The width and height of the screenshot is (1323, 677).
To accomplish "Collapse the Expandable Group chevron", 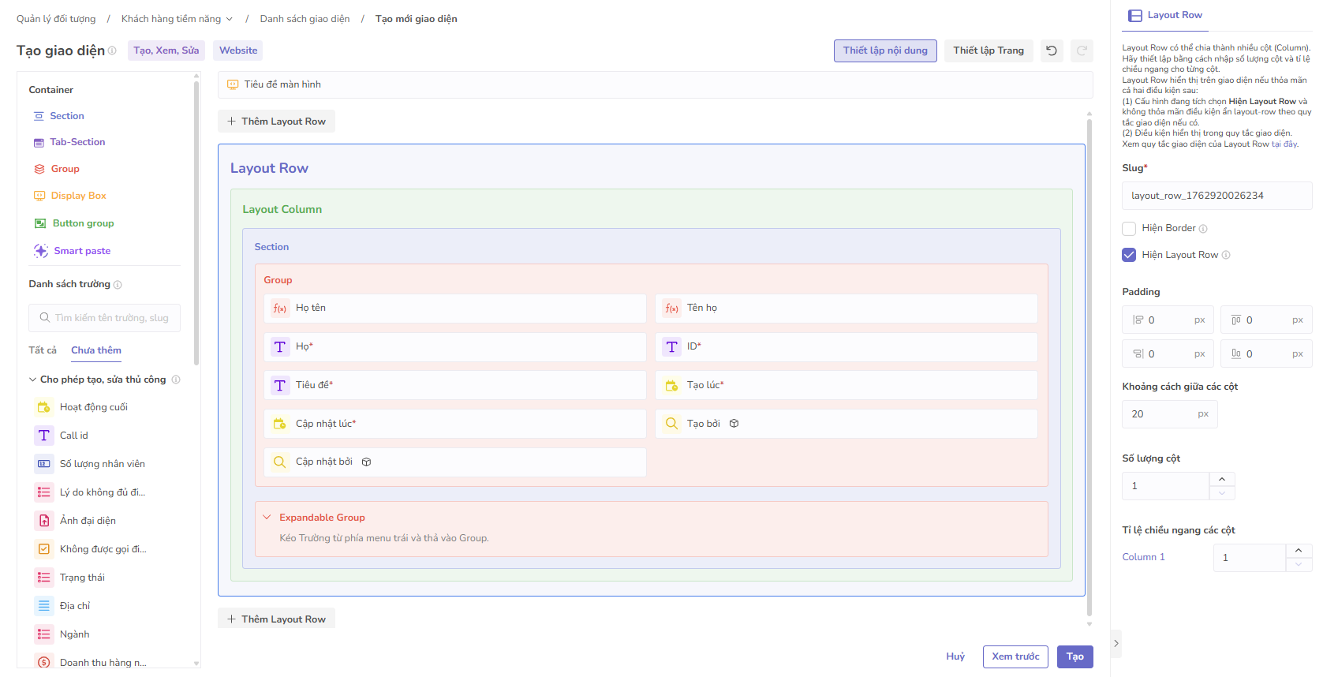I will click(x=267, y=518).
